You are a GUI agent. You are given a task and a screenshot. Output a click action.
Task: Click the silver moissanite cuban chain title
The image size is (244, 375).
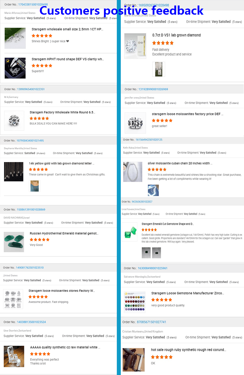point(180,163)
